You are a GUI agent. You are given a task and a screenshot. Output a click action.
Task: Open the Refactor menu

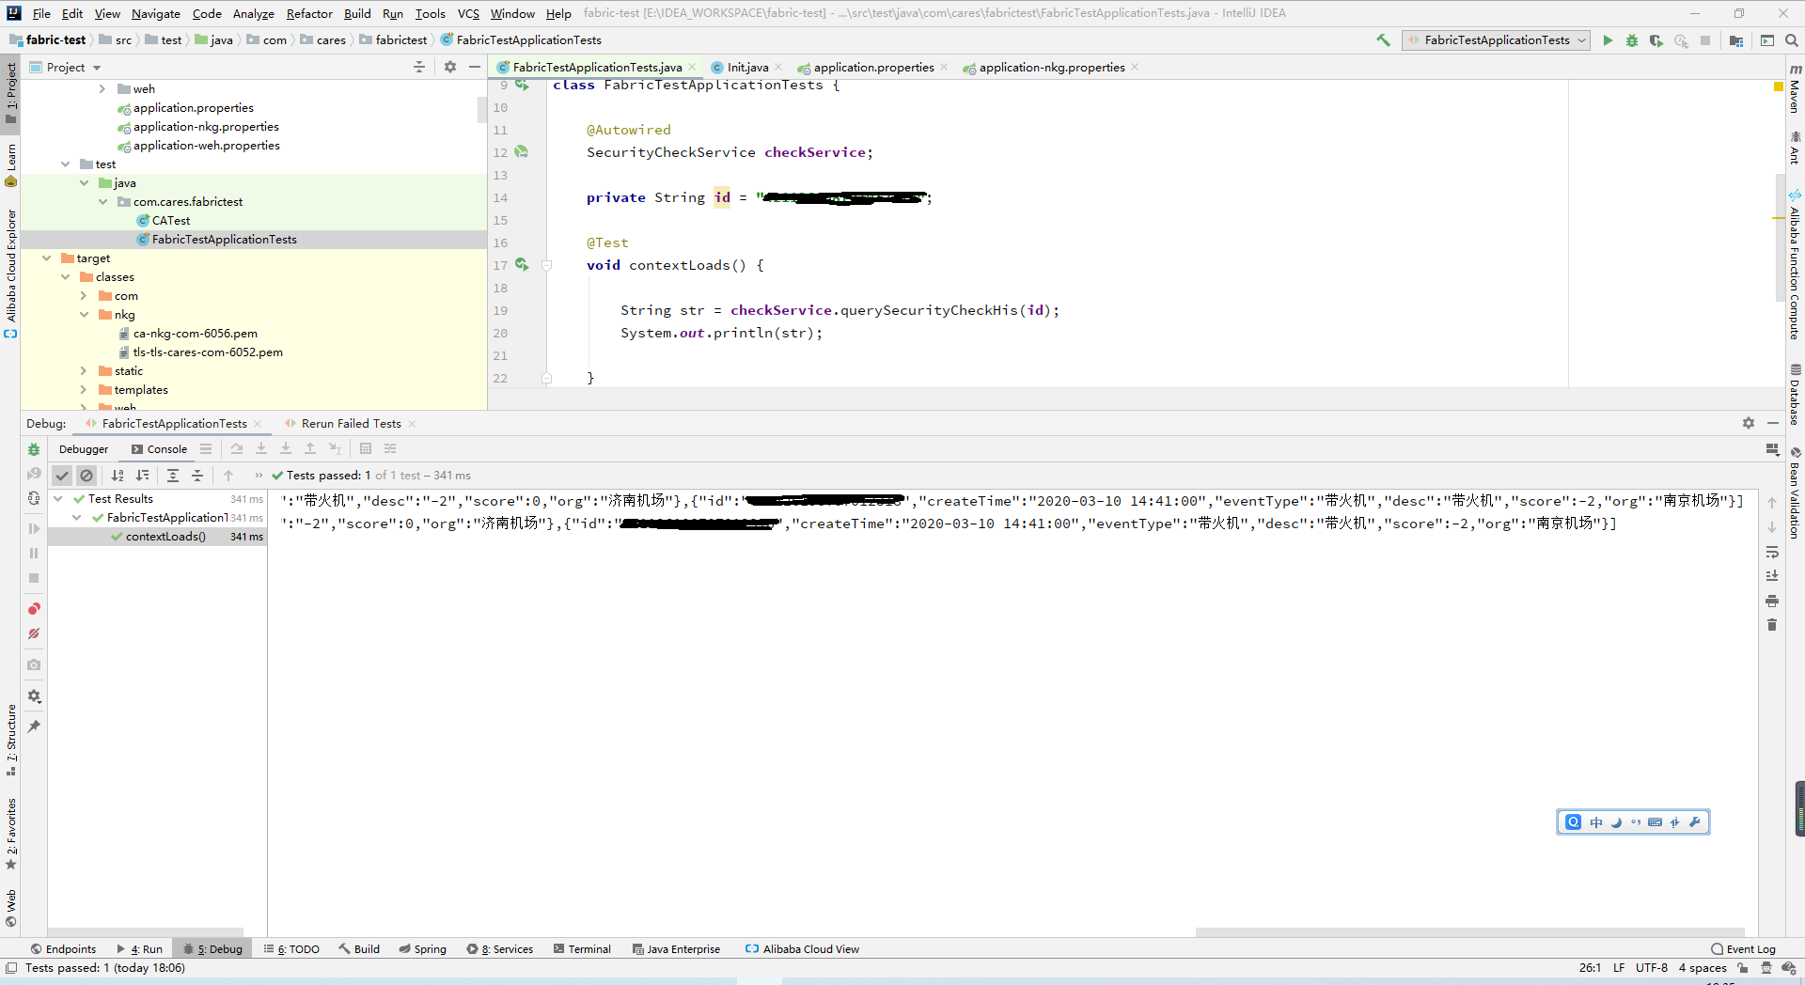click(309, 13)
